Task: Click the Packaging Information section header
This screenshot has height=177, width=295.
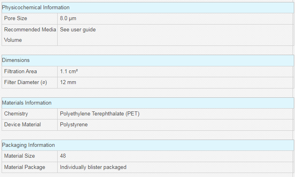Action: tap(147, 145)
